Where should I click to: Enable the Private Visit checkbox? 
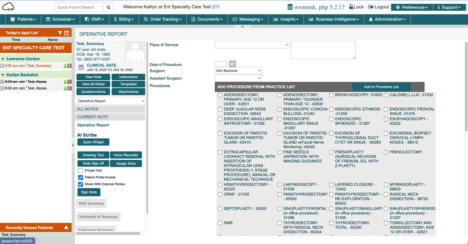click(80, 171)
